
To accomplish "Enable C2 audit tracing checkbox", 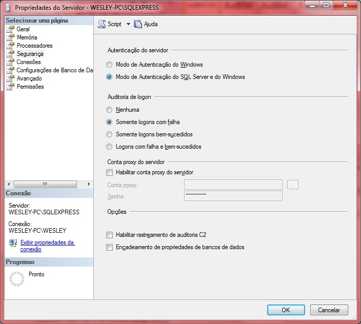I will (109, 235).
